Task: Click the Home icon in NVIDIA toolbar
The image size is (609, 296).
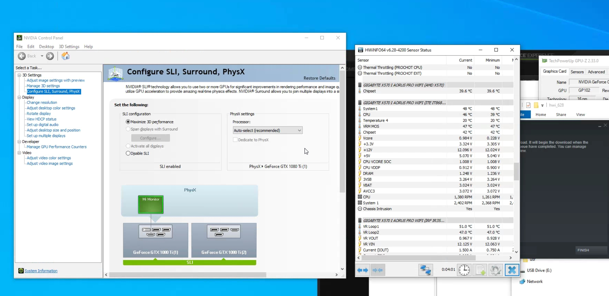Action: click(65, 56)
